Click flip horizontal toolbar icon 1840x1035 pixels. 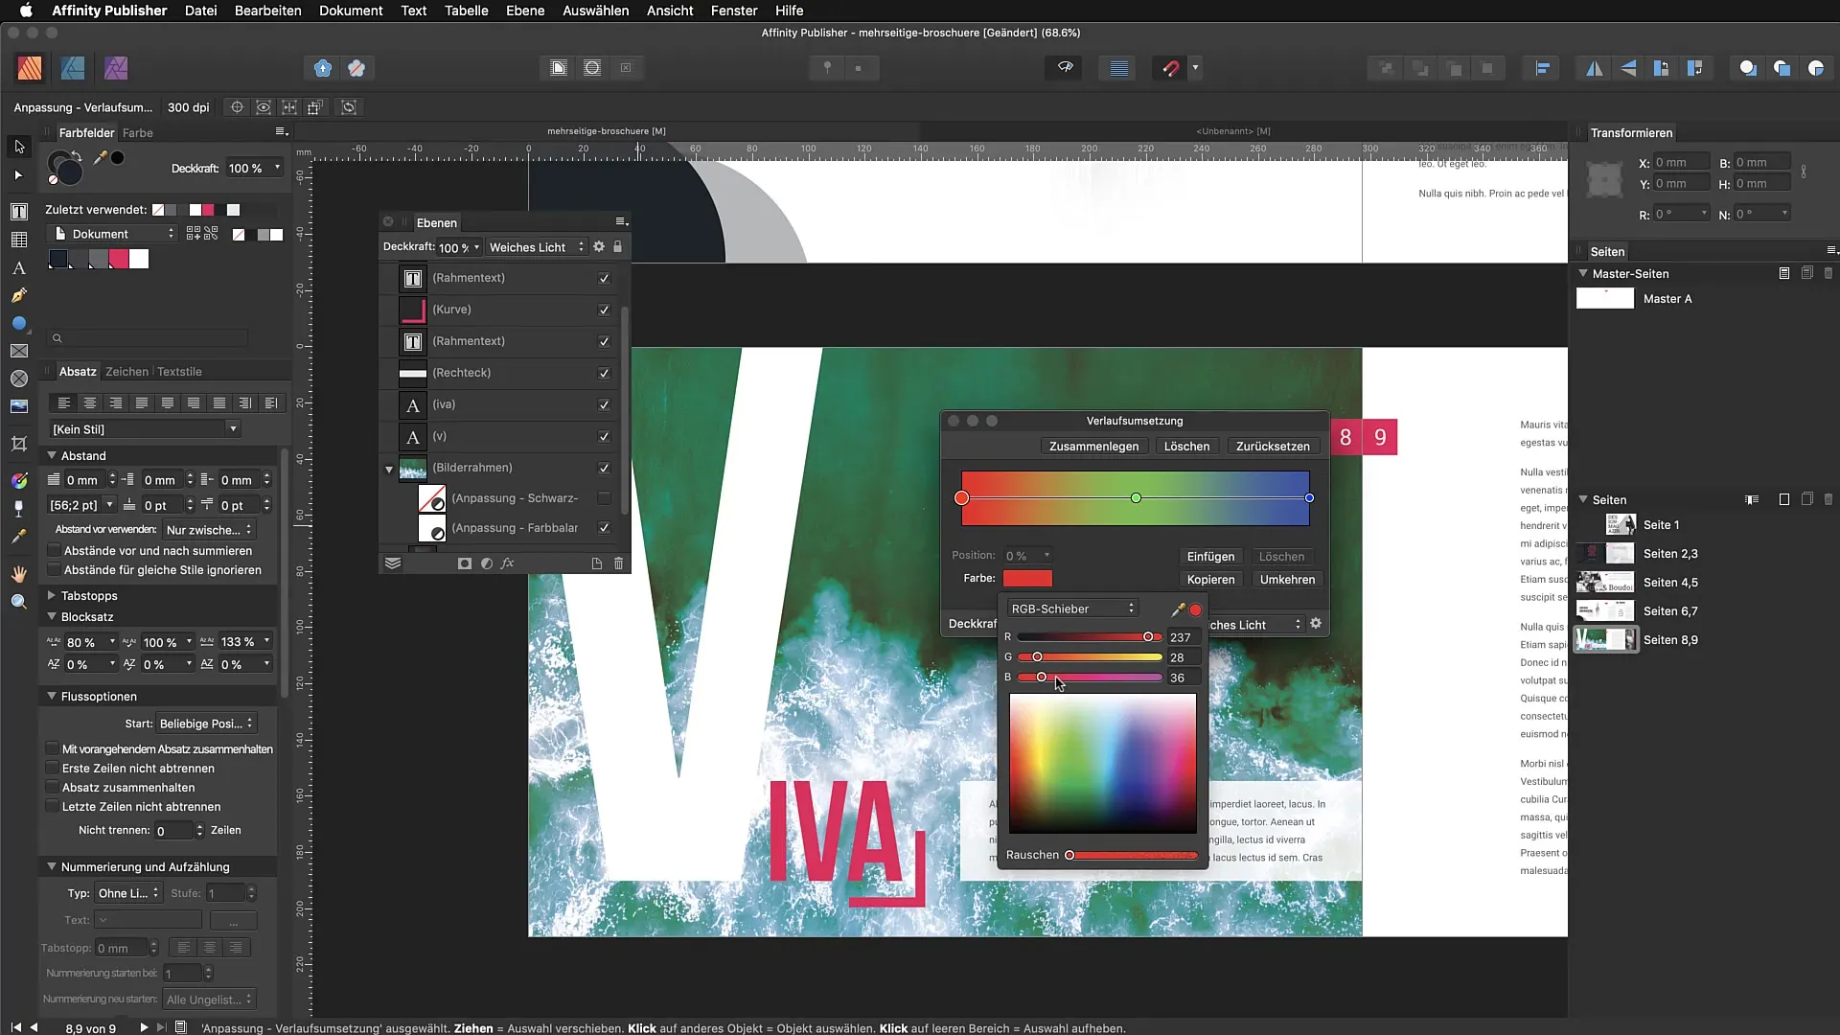(1594, 68)
